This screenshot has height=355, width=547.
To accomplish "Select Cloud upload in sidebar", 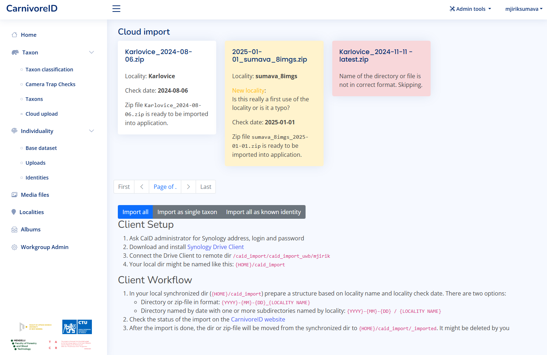I will point(41,114).
